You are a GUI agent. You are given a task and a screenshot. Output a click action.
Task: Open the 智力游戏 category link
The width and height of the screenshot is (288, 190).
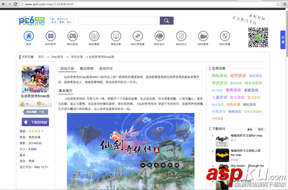pos(254,97)
